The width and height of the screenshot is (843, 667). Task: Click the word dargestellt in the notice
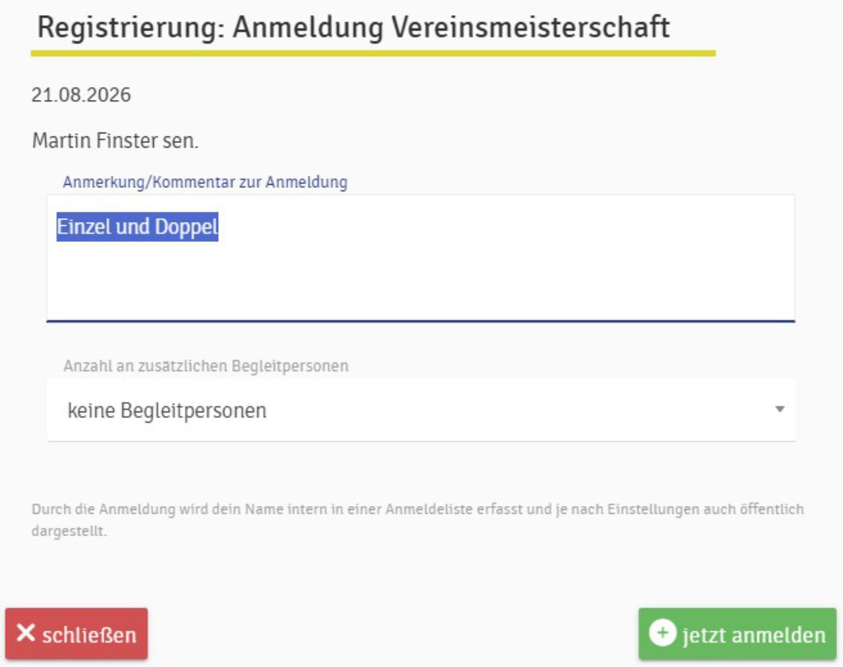coord(69,531)
